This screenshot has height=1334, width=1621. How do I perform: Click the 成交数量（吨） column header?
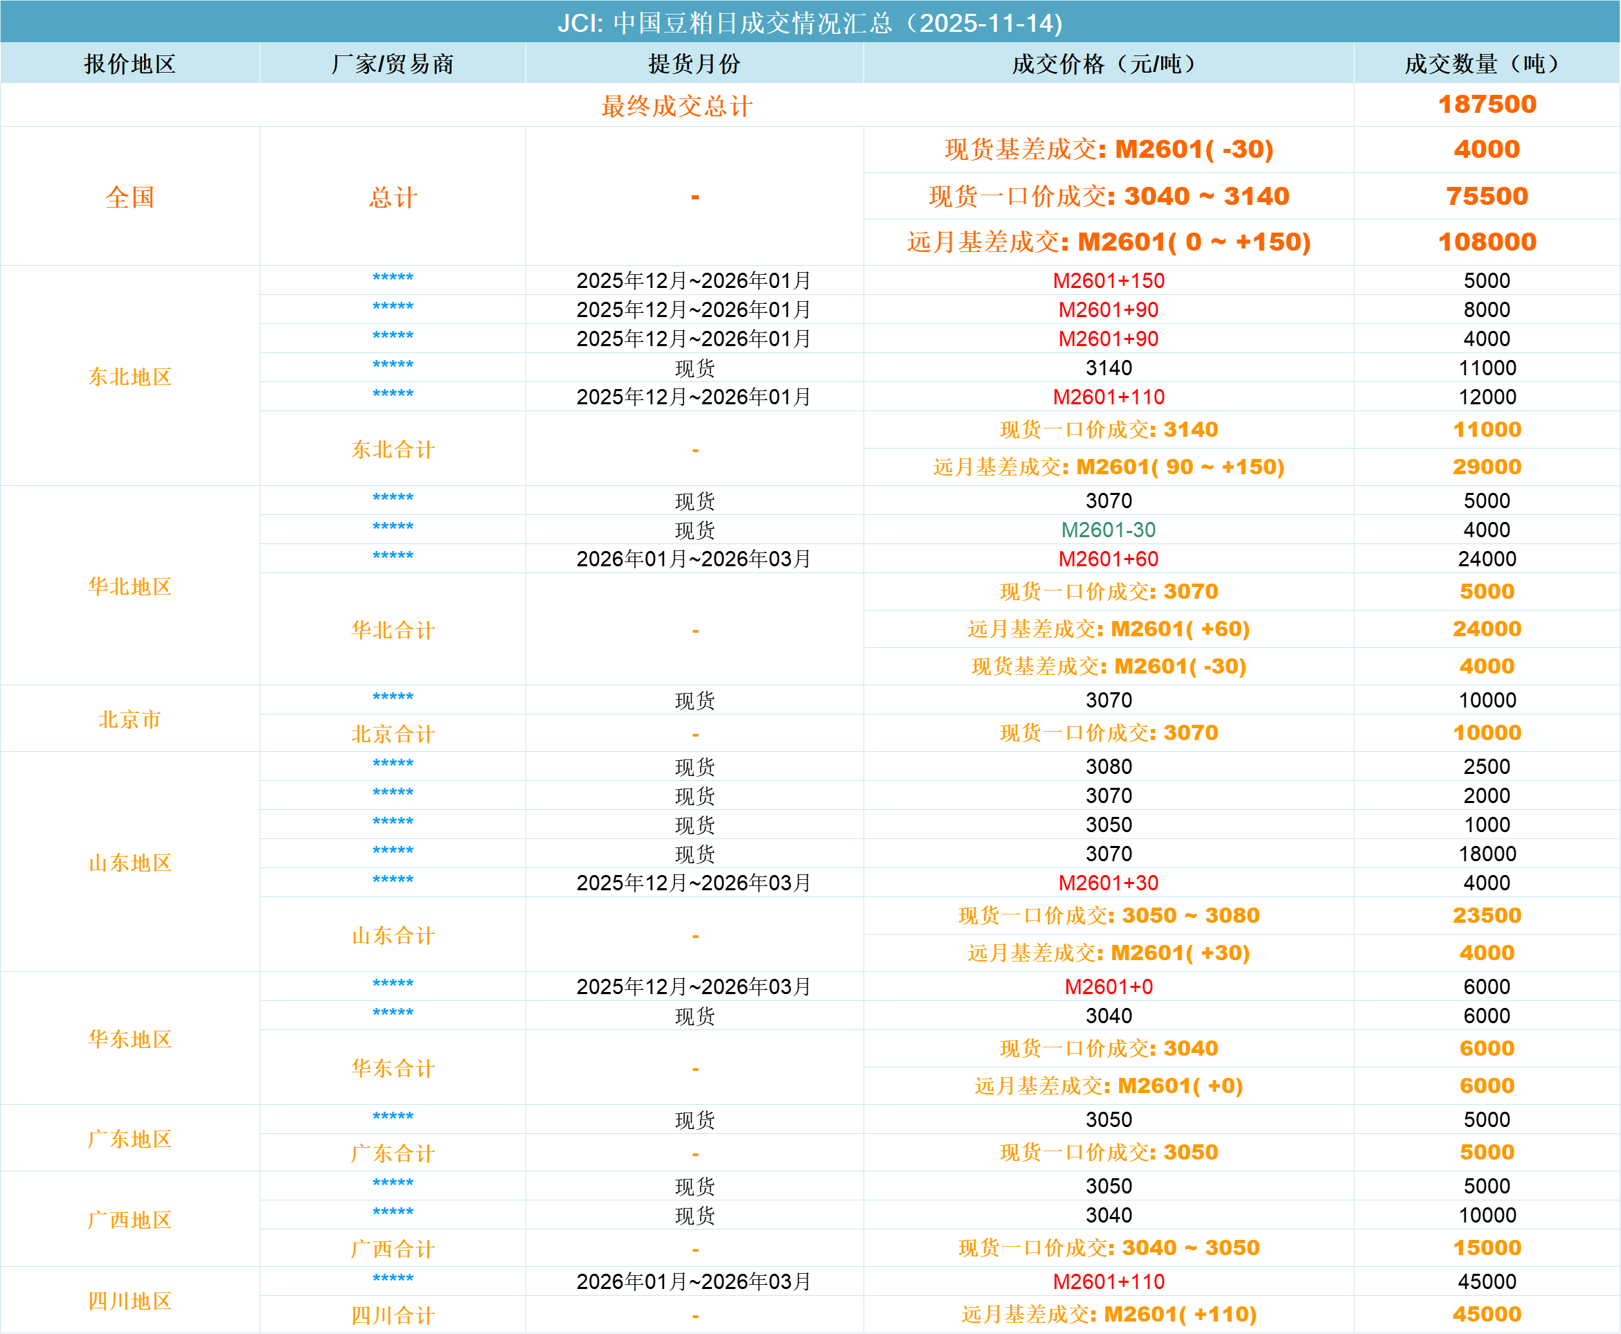[x=1486, y=64]
